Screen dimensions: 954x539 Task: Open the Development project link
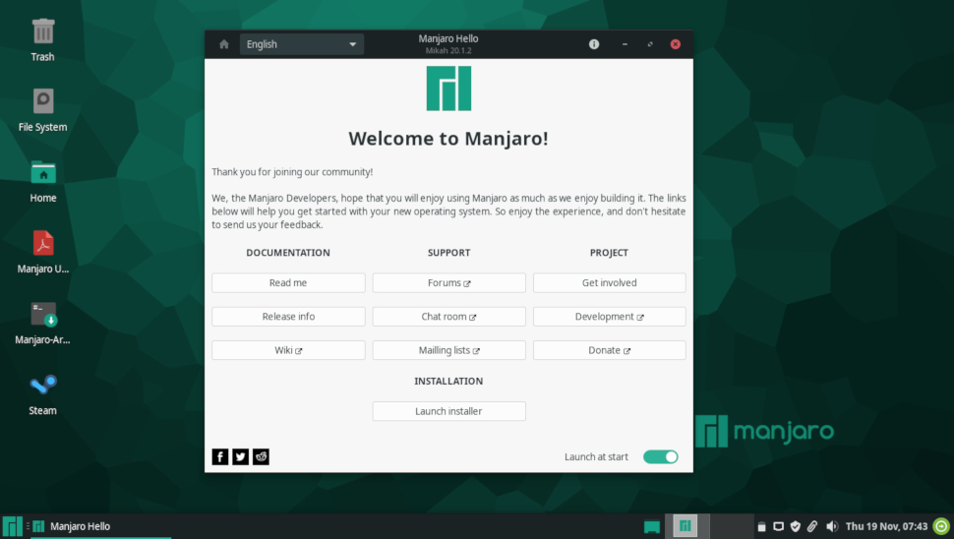pos(610,317)
